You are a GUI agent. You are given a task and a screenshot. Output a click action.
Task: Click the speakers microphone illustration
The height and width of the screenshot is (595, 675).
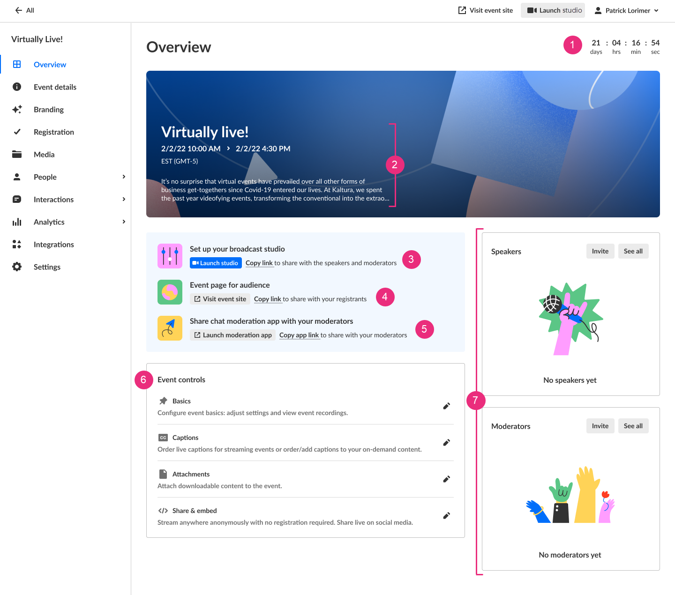click(570, 319)
